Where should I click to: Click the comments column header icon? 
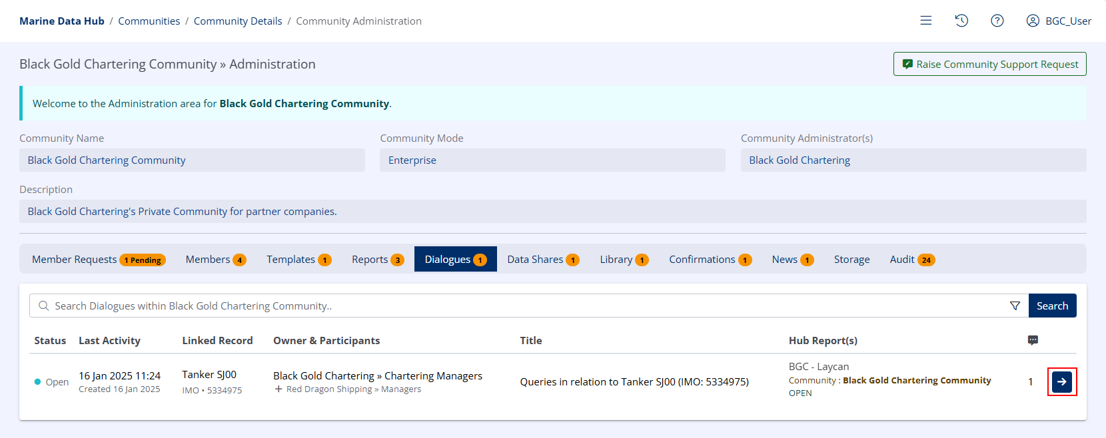[1033, 341]
